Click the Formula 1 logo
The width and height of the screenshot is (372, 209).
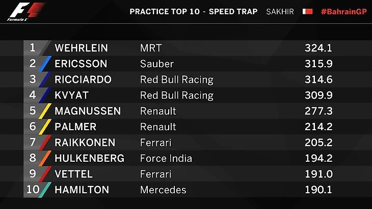tap(26, 12)
